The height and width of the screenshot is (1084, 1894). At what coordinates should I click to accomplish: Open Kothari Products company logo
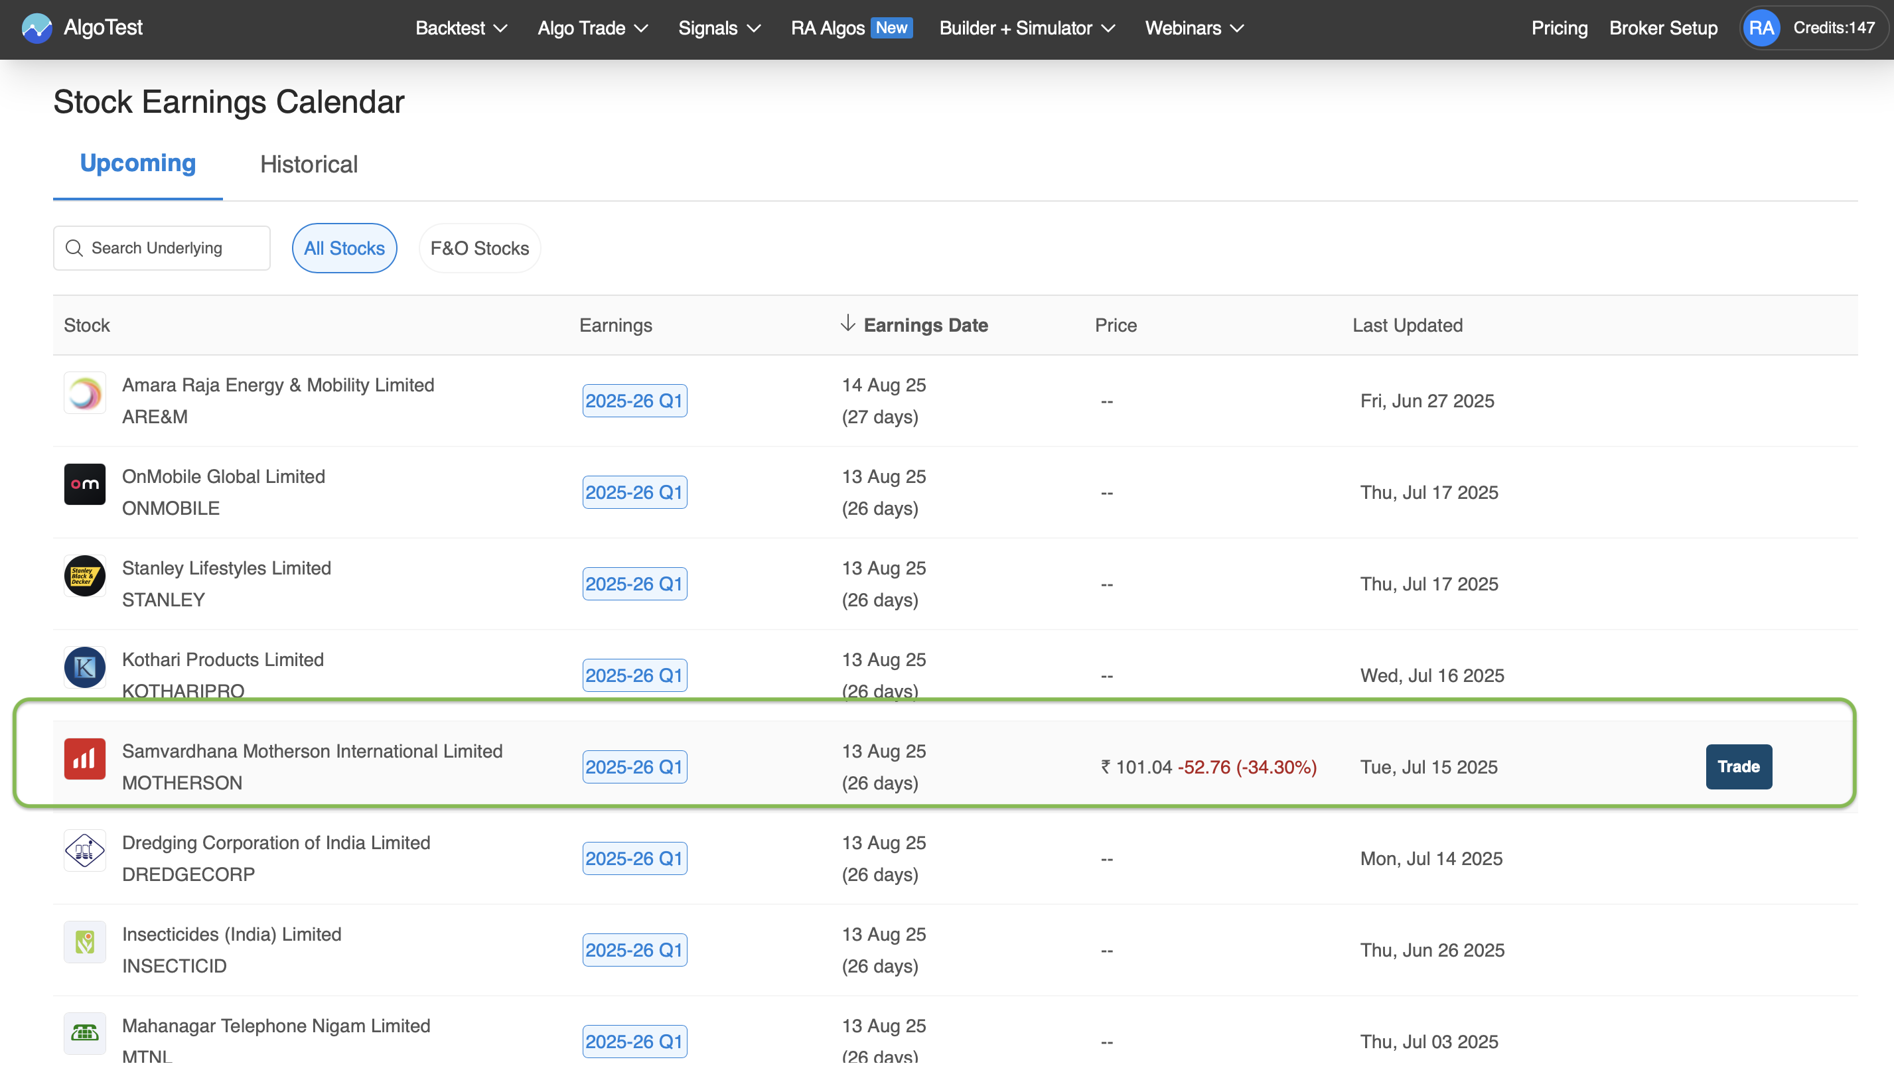click(84, 668)
